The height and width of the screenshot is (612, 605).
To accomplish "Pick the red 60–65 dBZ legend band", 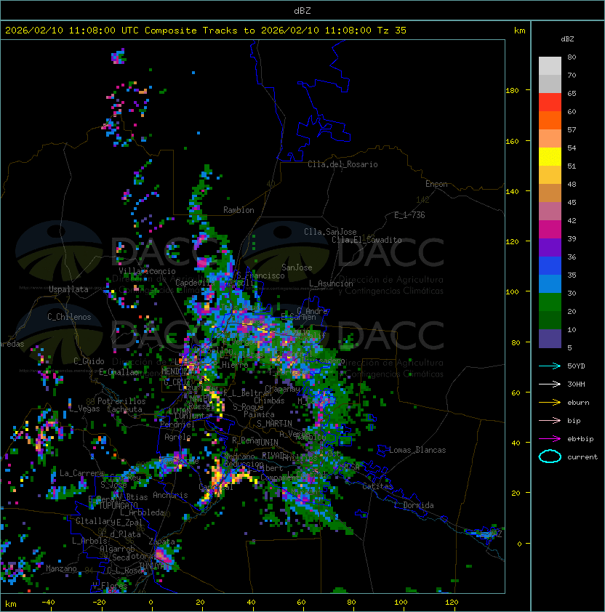I will pos(550,102).
